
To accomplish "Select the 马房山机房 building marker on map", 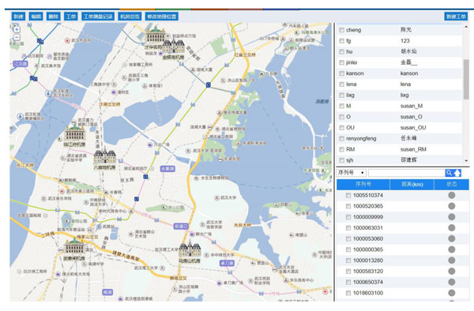I will (x=190, y=249).
